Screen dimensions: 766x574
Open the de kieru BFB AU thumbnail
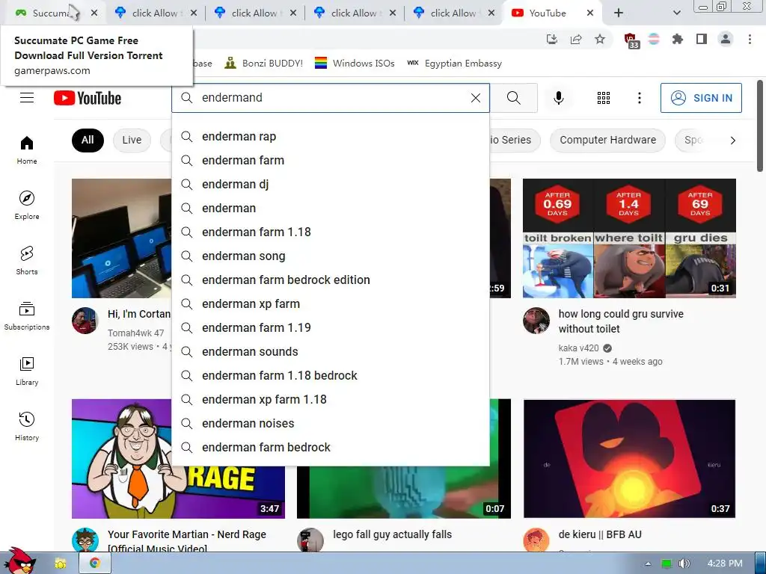click(629, 459)
